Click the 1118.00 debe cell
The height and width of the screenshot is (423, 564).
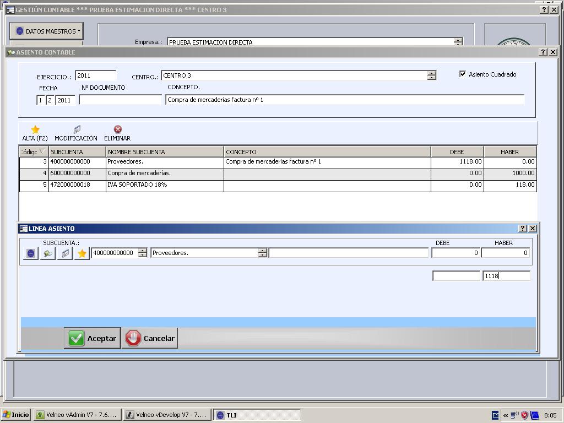coord(457,162)
